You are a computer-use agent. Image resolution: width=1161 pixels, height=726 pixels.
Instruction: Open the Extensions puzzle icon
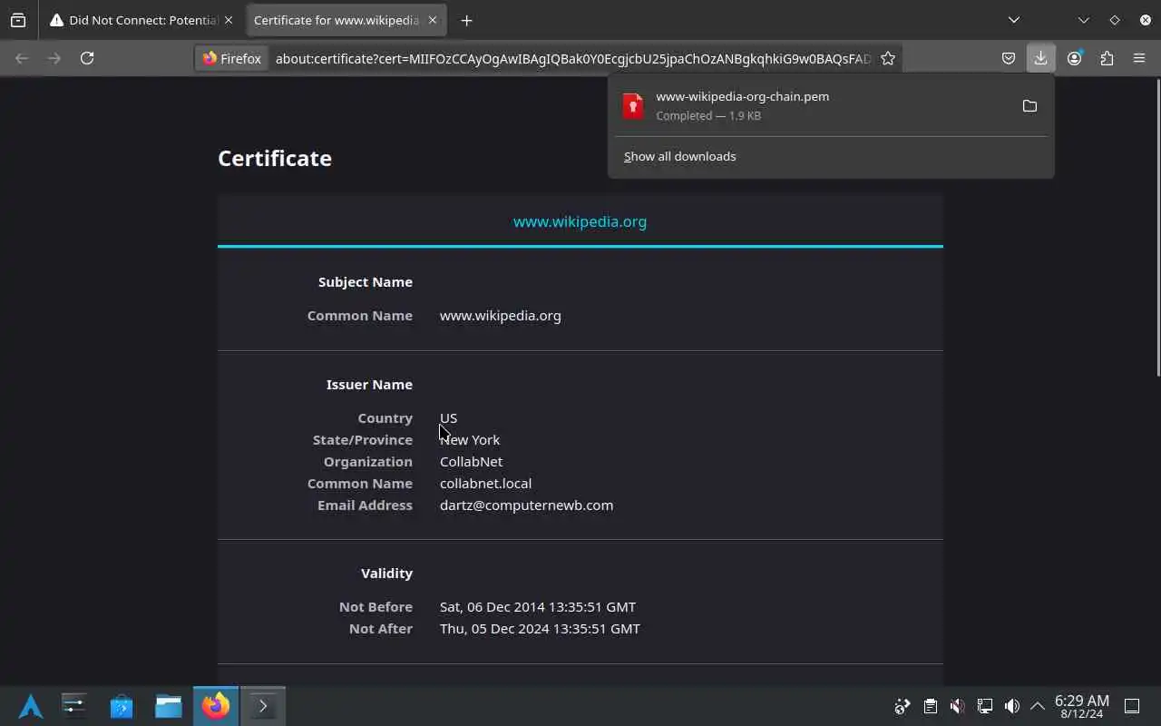click(1107, 58)
